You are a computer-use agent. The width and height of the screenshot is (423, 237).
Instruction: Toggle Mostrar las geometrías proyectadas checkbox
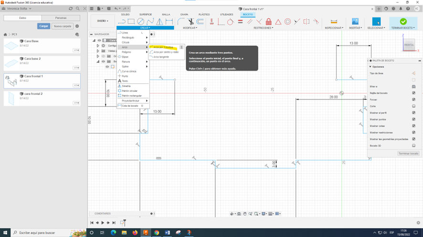coord(413,139)
